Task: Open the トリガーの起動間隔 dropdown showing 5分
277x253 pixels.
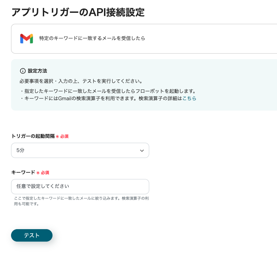Action: (x=80, y=150)
